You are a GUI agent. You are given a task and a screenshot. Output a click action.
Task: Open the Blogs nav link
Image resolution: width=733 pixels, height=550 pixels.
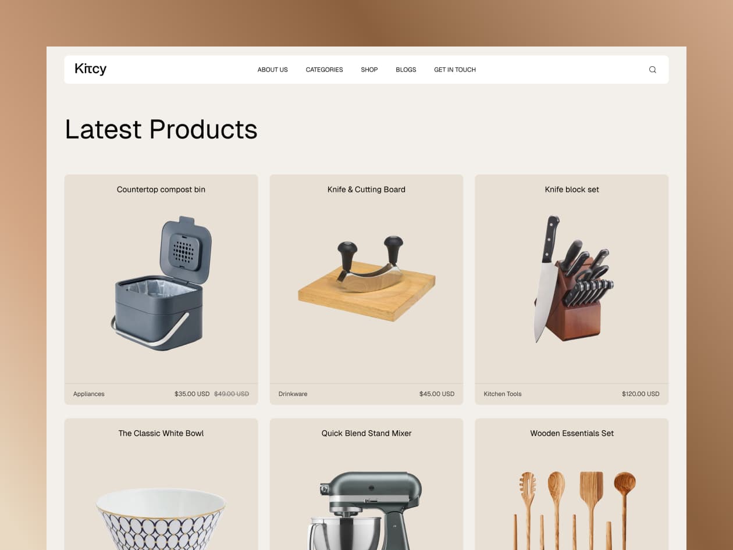(x=406, y=70)
